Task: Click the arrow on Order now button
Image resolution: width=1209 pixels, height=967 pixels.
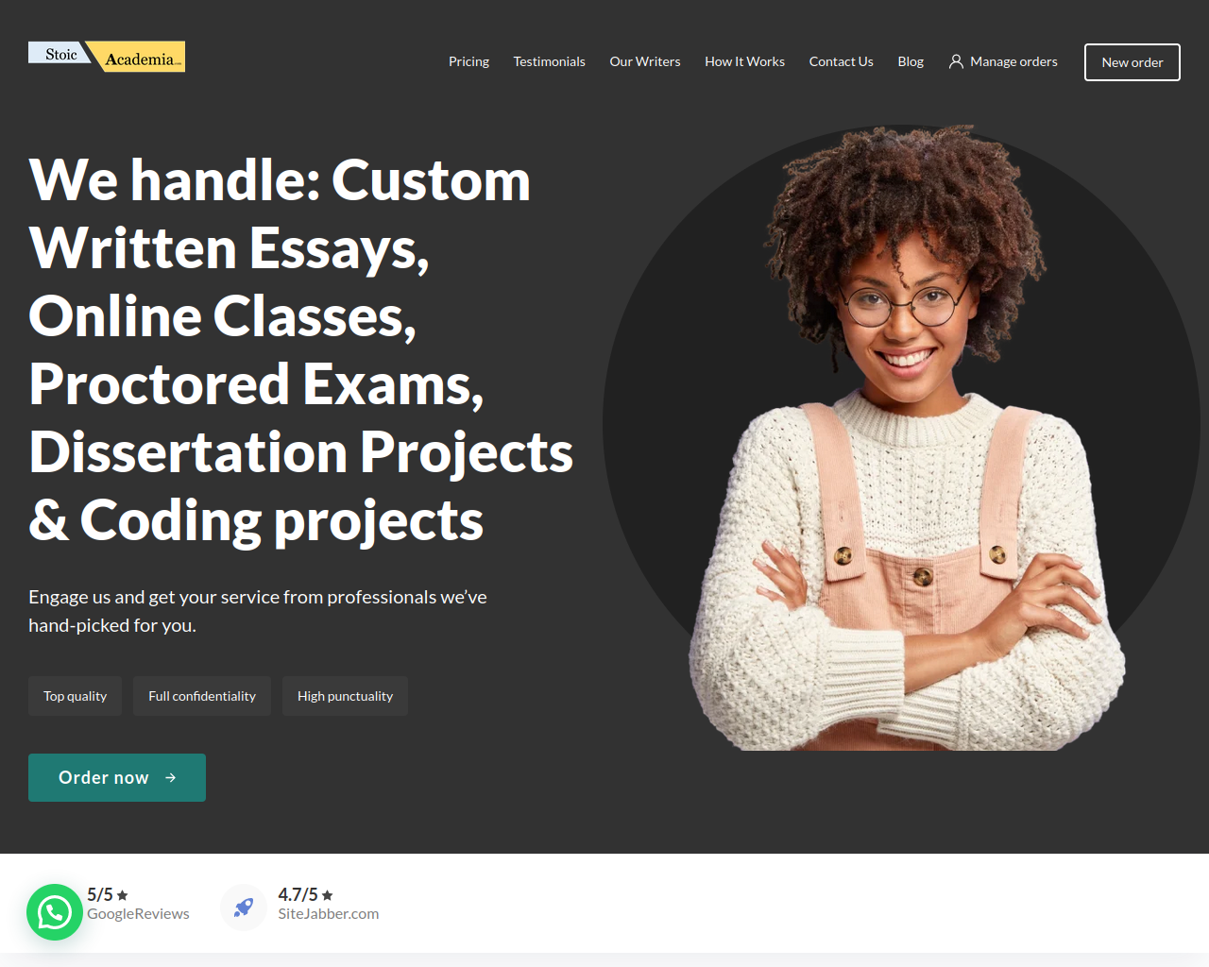Action: tap(171, 777)
